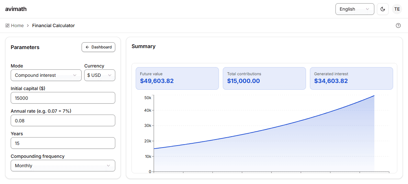Click the breadcrumb chevron separator
This screenshot has height=184, width=408.
(28, 26)
